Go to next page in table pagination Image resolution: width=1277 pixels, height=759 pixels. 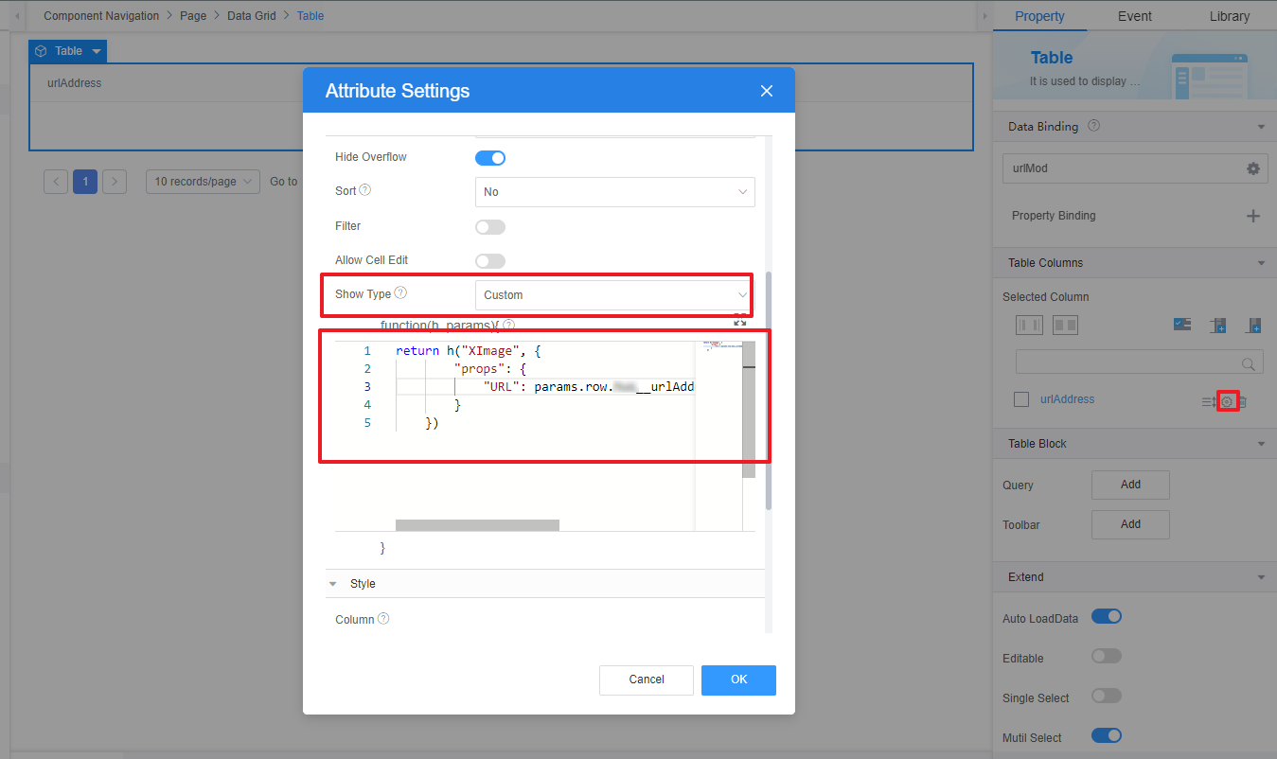tap(115, 182)
